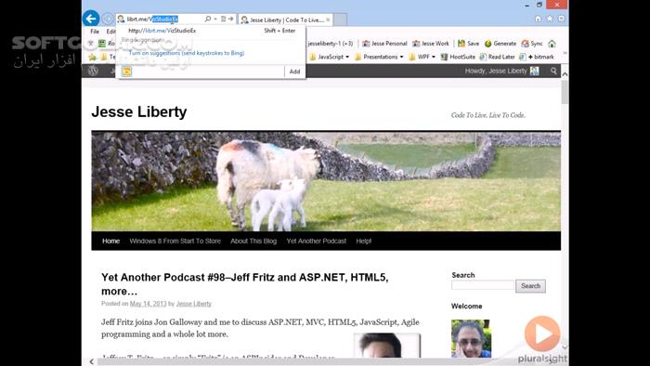Viewport: 650px width, 366px height.
Task: Go back with the browser Back arrow
Action: [91, 19]
